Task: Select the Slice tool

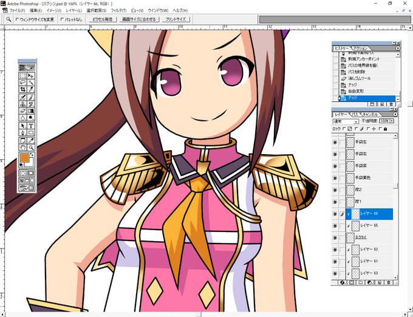Action: coord(31,89)
